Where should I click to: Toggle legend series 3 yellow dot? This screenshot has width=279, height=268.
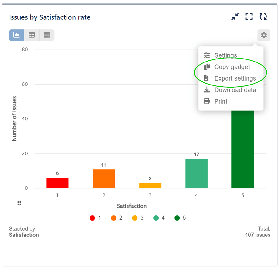click(135, 218)
